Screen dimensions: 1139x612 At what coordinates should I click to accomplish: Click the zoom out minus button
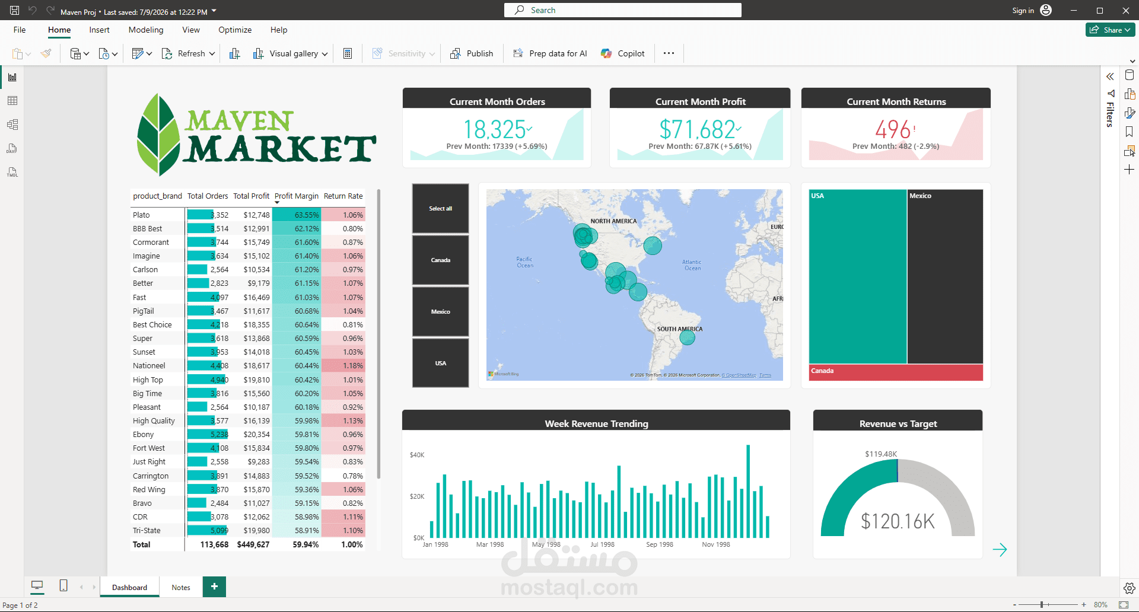coord(1014,605)
